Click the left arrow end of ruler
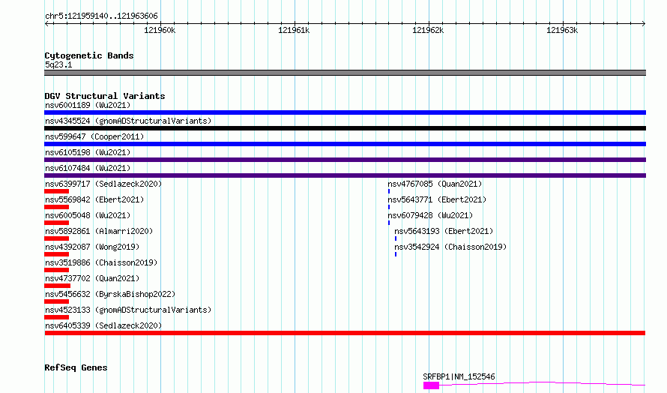 coord(46,23)
